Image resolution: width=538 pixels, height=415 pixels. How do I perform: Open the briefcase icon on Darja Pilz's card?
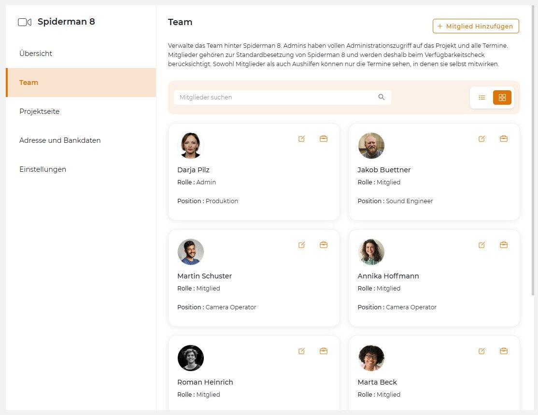pyautogui.click(x=324, y=138)
